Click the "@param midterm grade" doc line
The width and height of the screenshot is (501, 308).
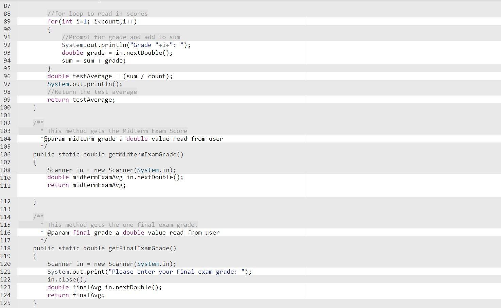(132, 139)
